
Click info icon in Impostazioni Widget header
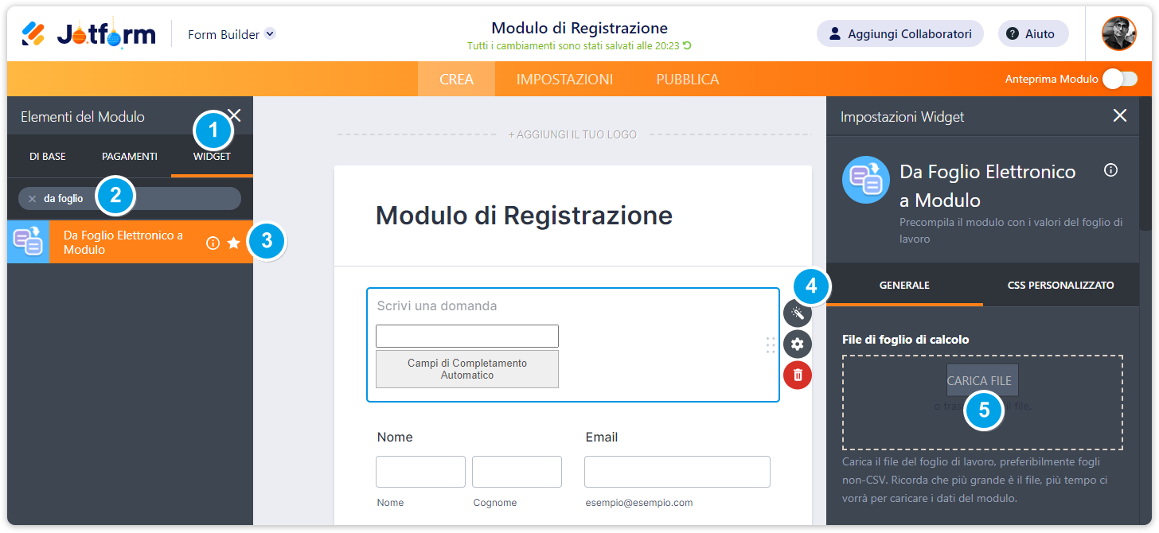click(1111, 170)
